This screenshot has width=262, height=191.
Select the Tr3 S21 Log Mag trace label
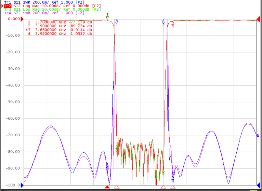[x=52, y=9]
